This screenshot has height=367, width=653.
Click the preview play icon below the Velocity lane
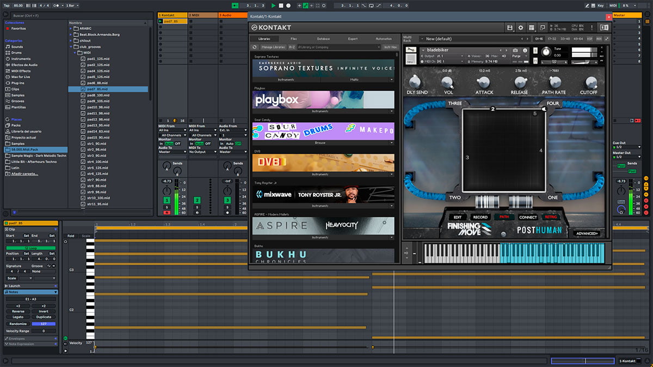point(66,351)
